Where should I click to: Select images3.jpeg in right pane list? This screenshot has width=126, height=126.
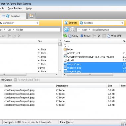pyautogui.click(x=74, y=68)
